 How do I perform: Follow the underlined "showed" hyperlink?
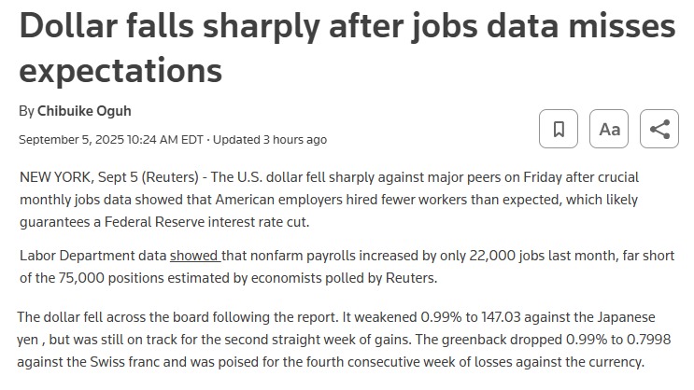194,255
